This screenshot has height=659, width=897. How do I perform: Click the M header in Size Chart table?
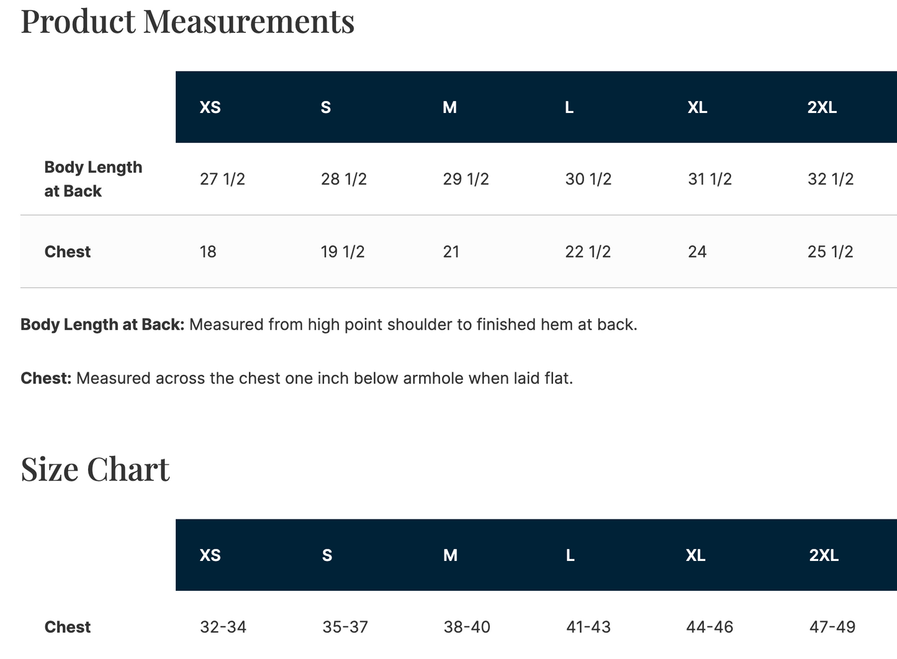tap(450, 555)
